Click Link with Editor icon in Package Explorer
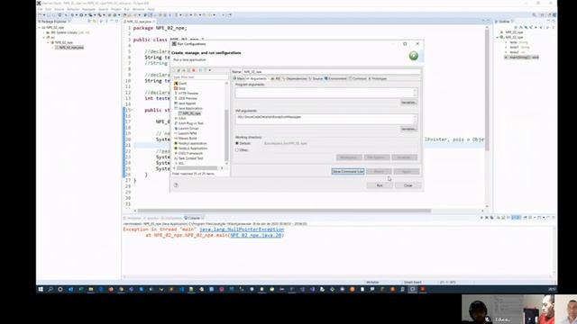 (x=94, y=22)
